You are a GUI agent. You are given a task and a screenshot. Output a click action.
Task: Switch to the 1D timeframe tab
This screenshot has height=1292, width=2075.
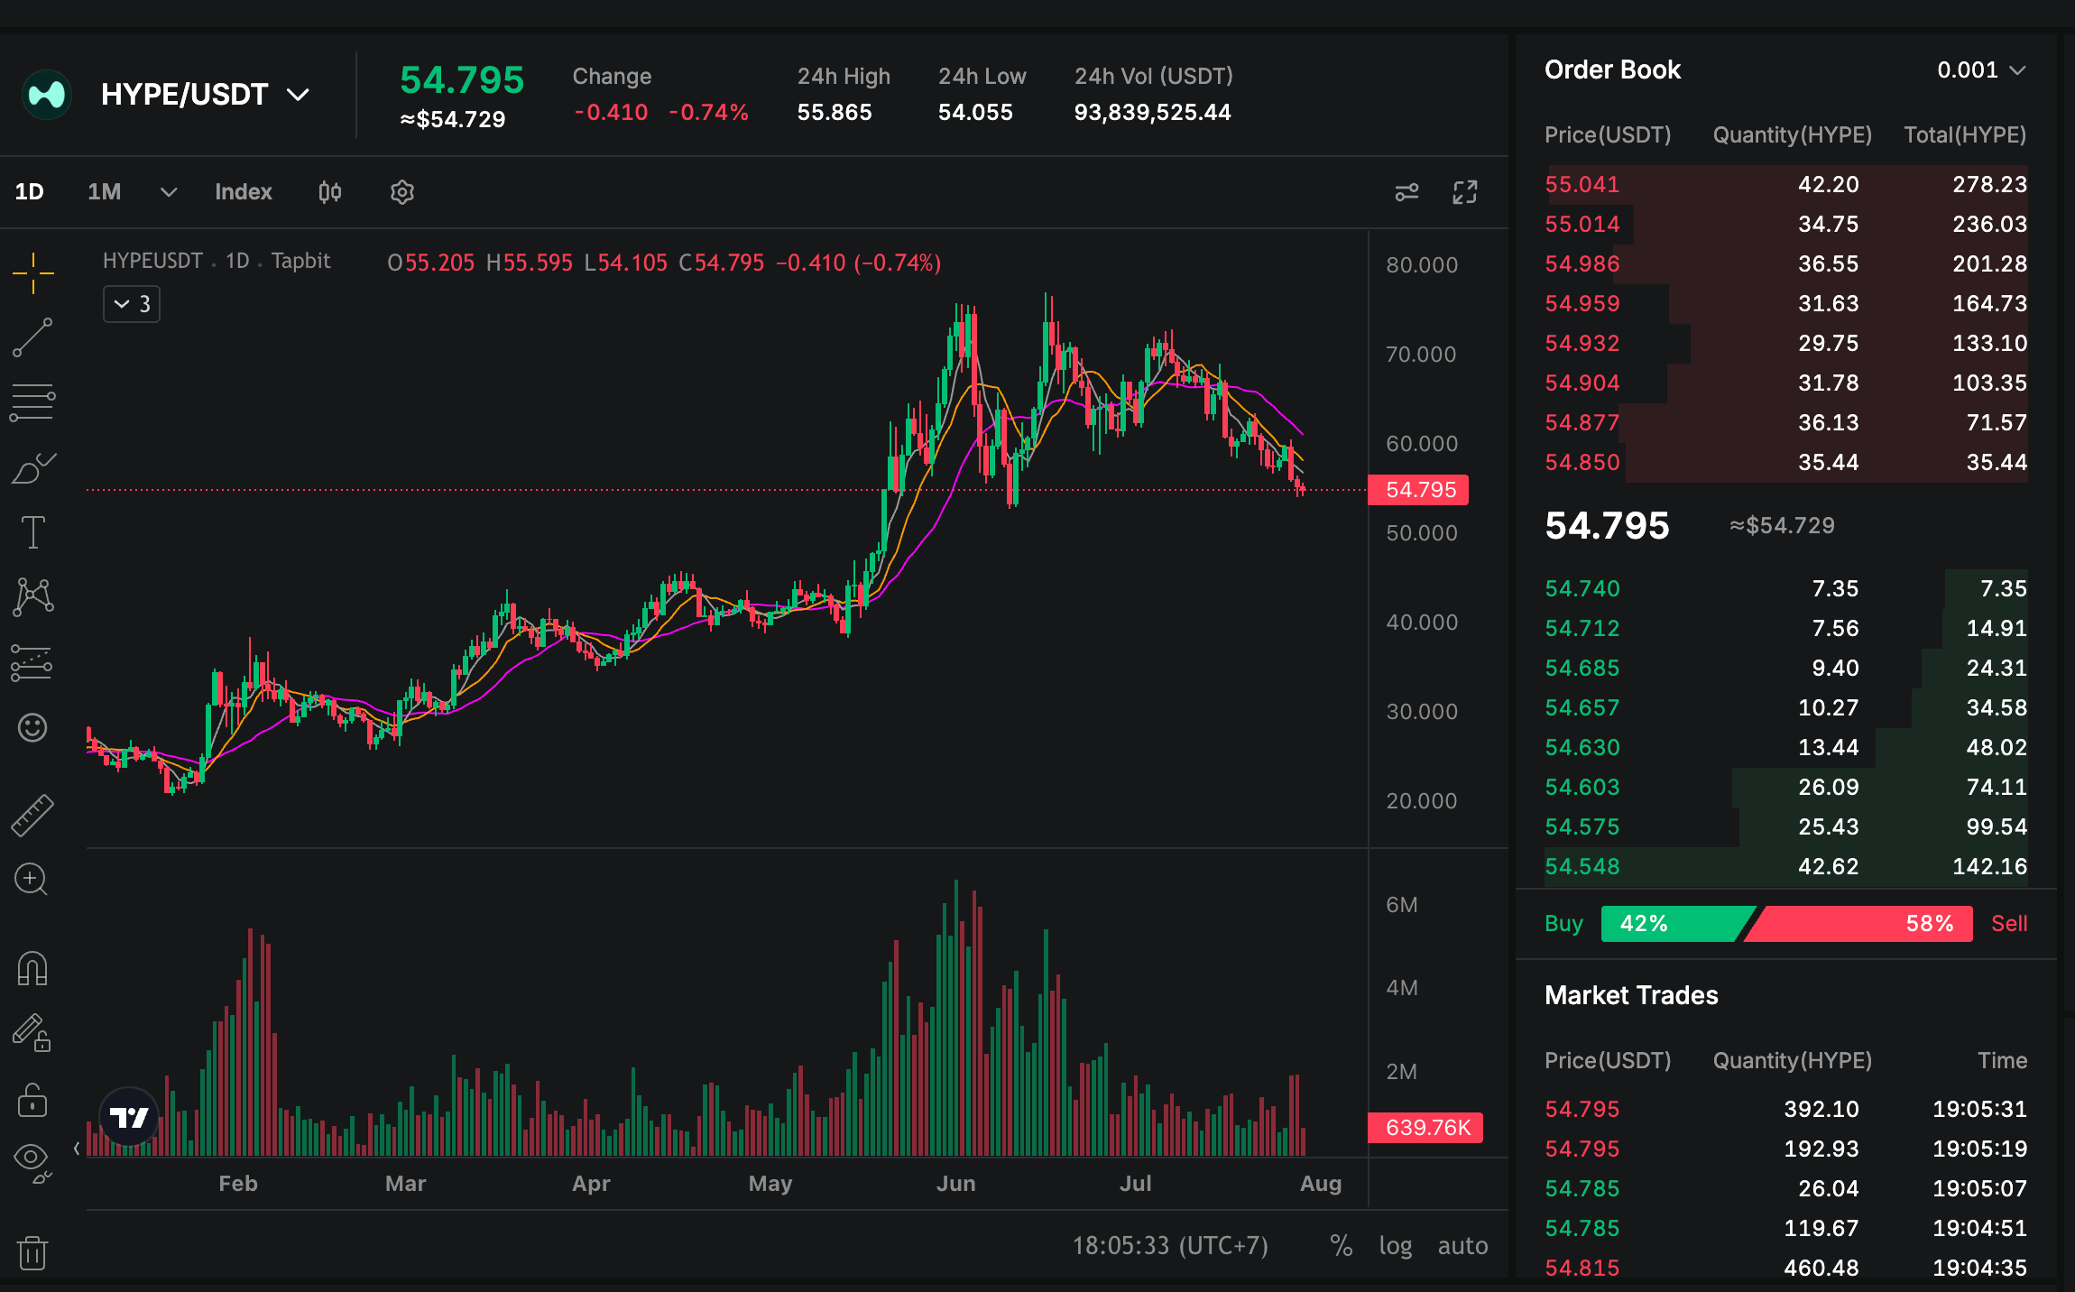[x=29, y=192]
